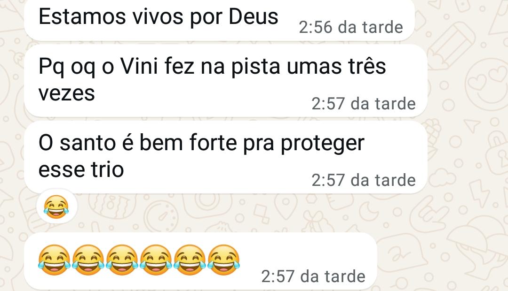Viewport: 508px width, 291px height.
Task: Tap the last laughing emoji in the row
Action: (x=224, y=260)
